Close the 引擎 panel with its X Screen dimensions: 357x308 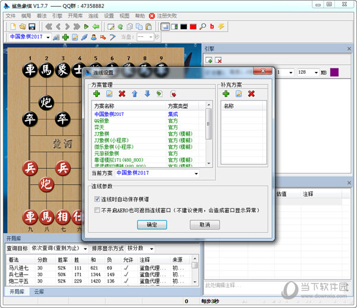point(349,49)
